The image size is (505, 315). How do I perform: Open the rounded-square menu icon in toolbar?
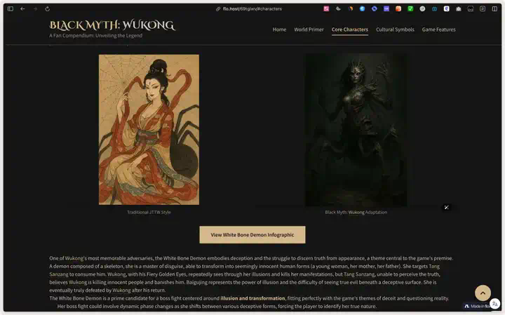[x=483, y=8]
